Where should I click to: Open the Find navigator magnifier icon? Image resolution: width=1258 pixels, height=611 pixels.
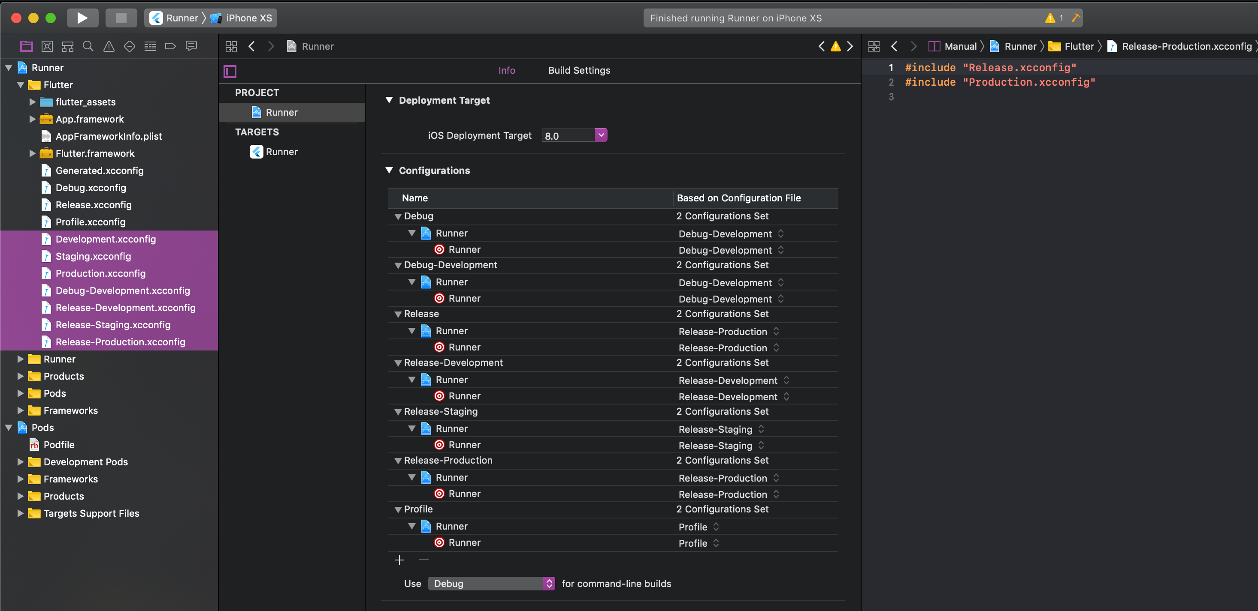pos(88,46)
